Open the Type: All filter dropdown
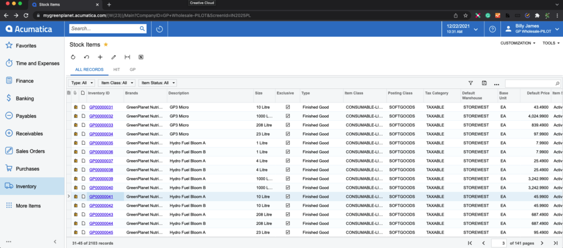 point(81,83)
